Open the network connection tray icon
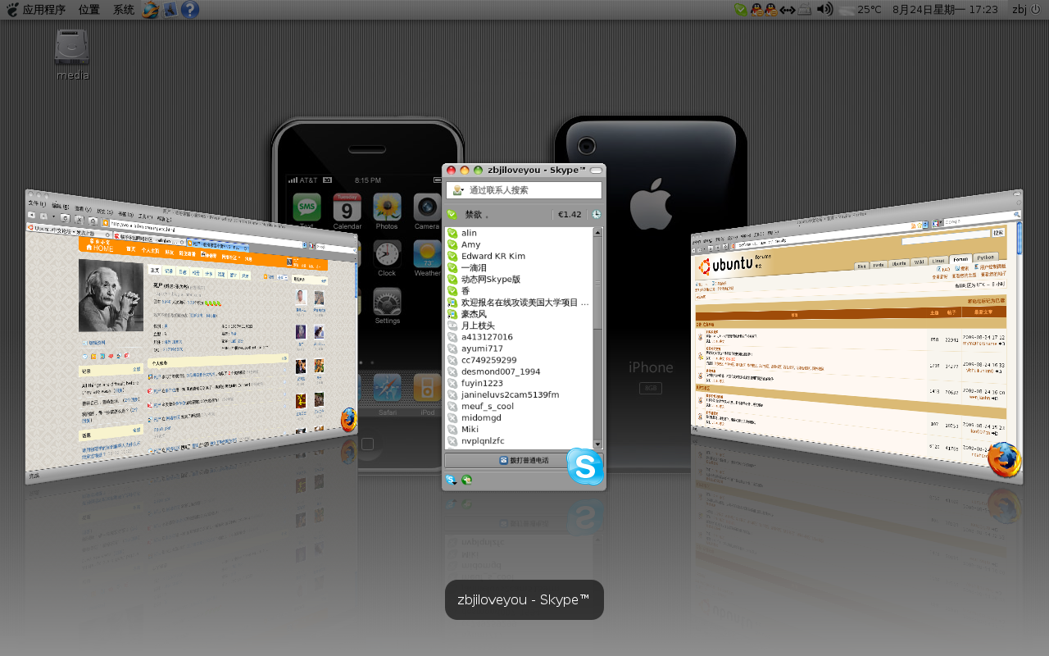Viewport: 1049px width, 656px height. 788,10
